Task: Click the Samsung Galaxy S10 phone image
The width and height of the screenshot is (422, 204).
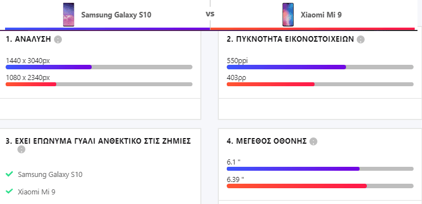Action: (x=69, y=15)
